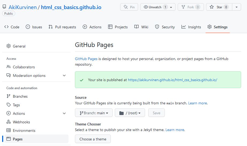Click the Public visibility badge

(x=9, y=14)
